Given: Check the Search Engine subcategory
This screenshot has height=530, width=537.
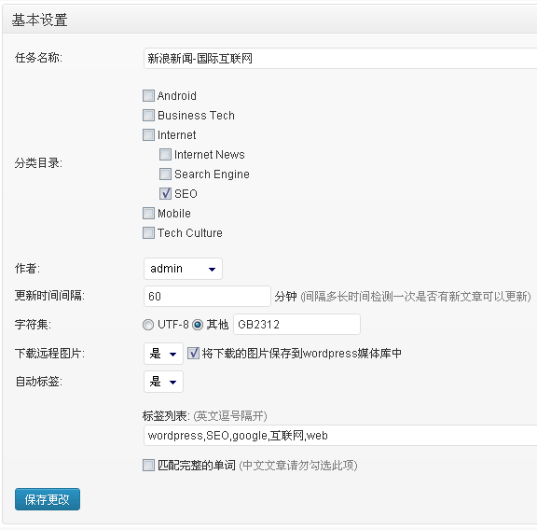Looking at the screenshot, I should (165, 174).
